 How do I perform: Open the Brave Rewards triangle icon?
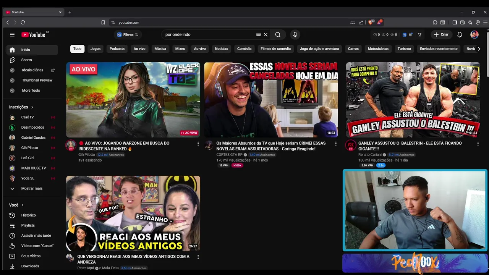tap(380, 22)
